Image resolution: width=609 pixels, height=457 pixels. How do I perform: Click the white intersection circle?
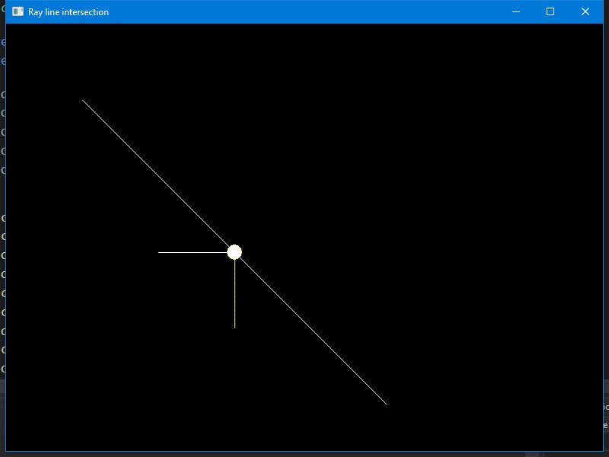pos(234,252)
